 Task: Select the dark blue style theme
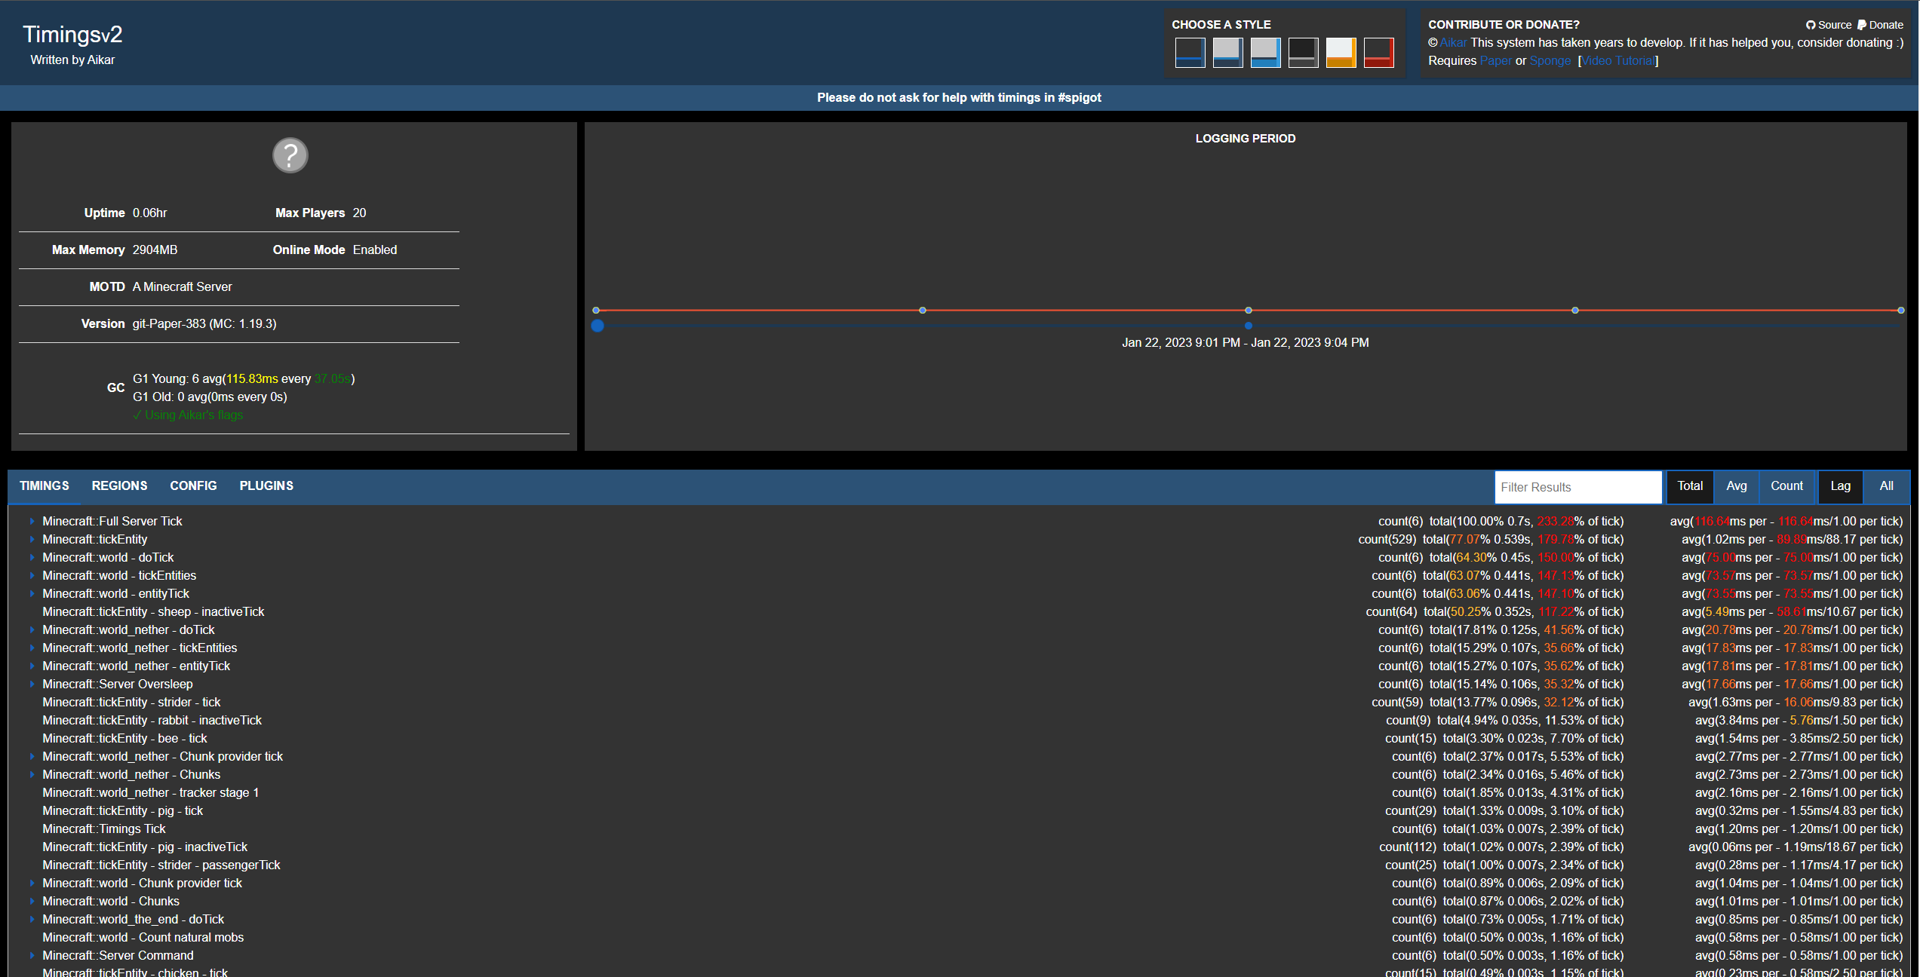point(1190,53)
